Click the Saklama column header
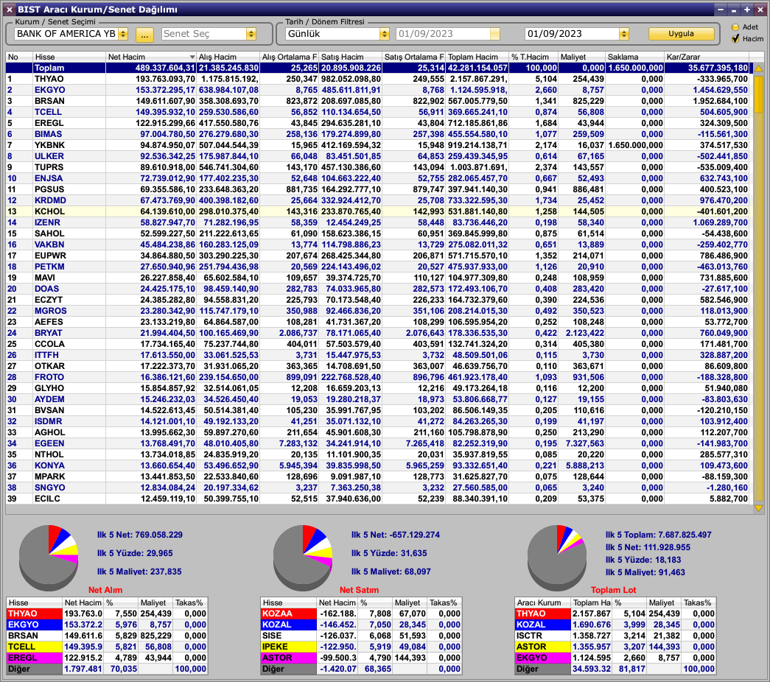The width and height of the screenshot is (770, 682). (x=634, y=57)
